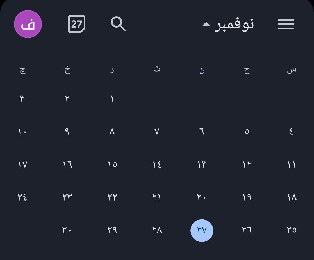Choose date ١٩ in the grid
Image resolution: width=314 pixels, height=260 pixels.
(x=247, y=197)
